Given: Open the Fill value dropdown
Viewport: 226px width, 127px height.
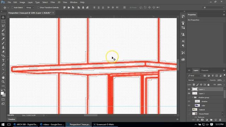Looking at the screenshot, I should point(224,85).
